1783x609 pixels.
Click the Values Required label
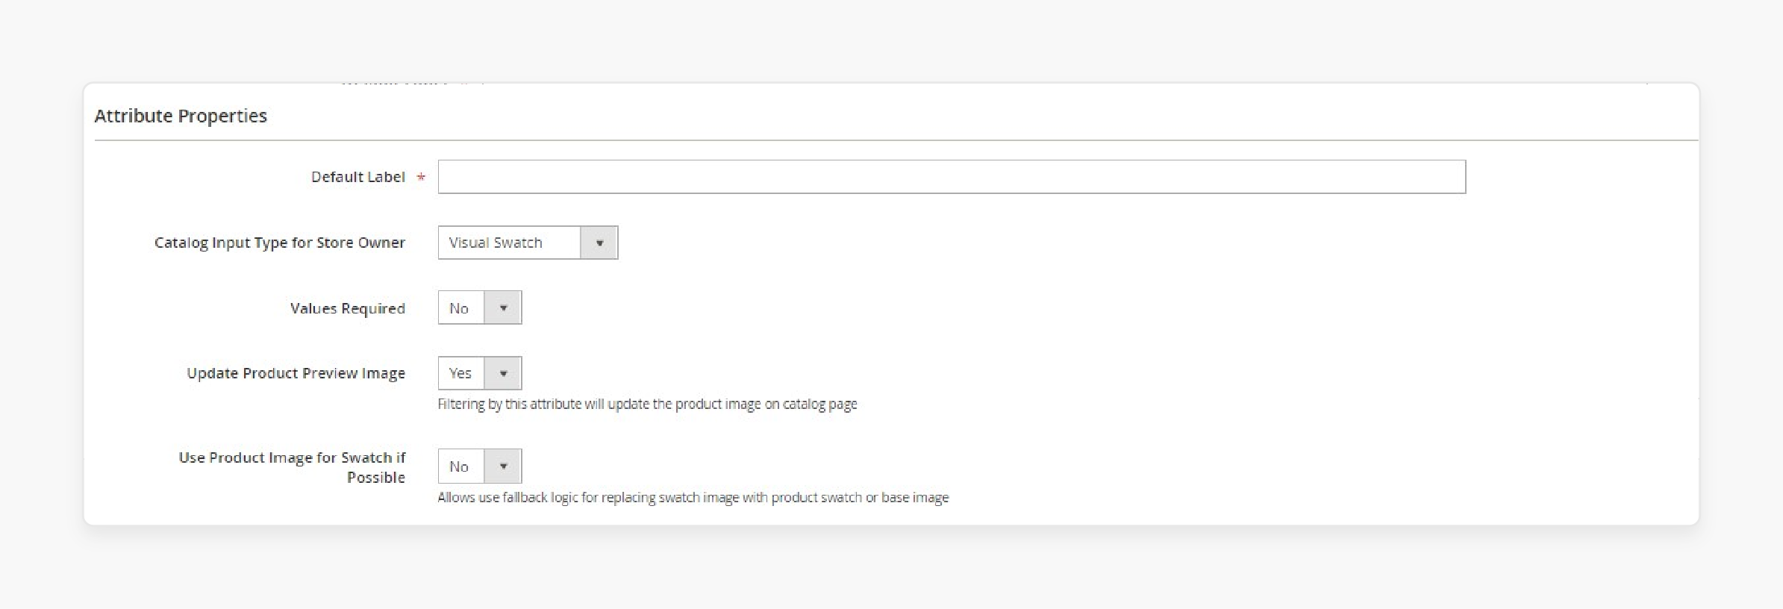point(348,308)
